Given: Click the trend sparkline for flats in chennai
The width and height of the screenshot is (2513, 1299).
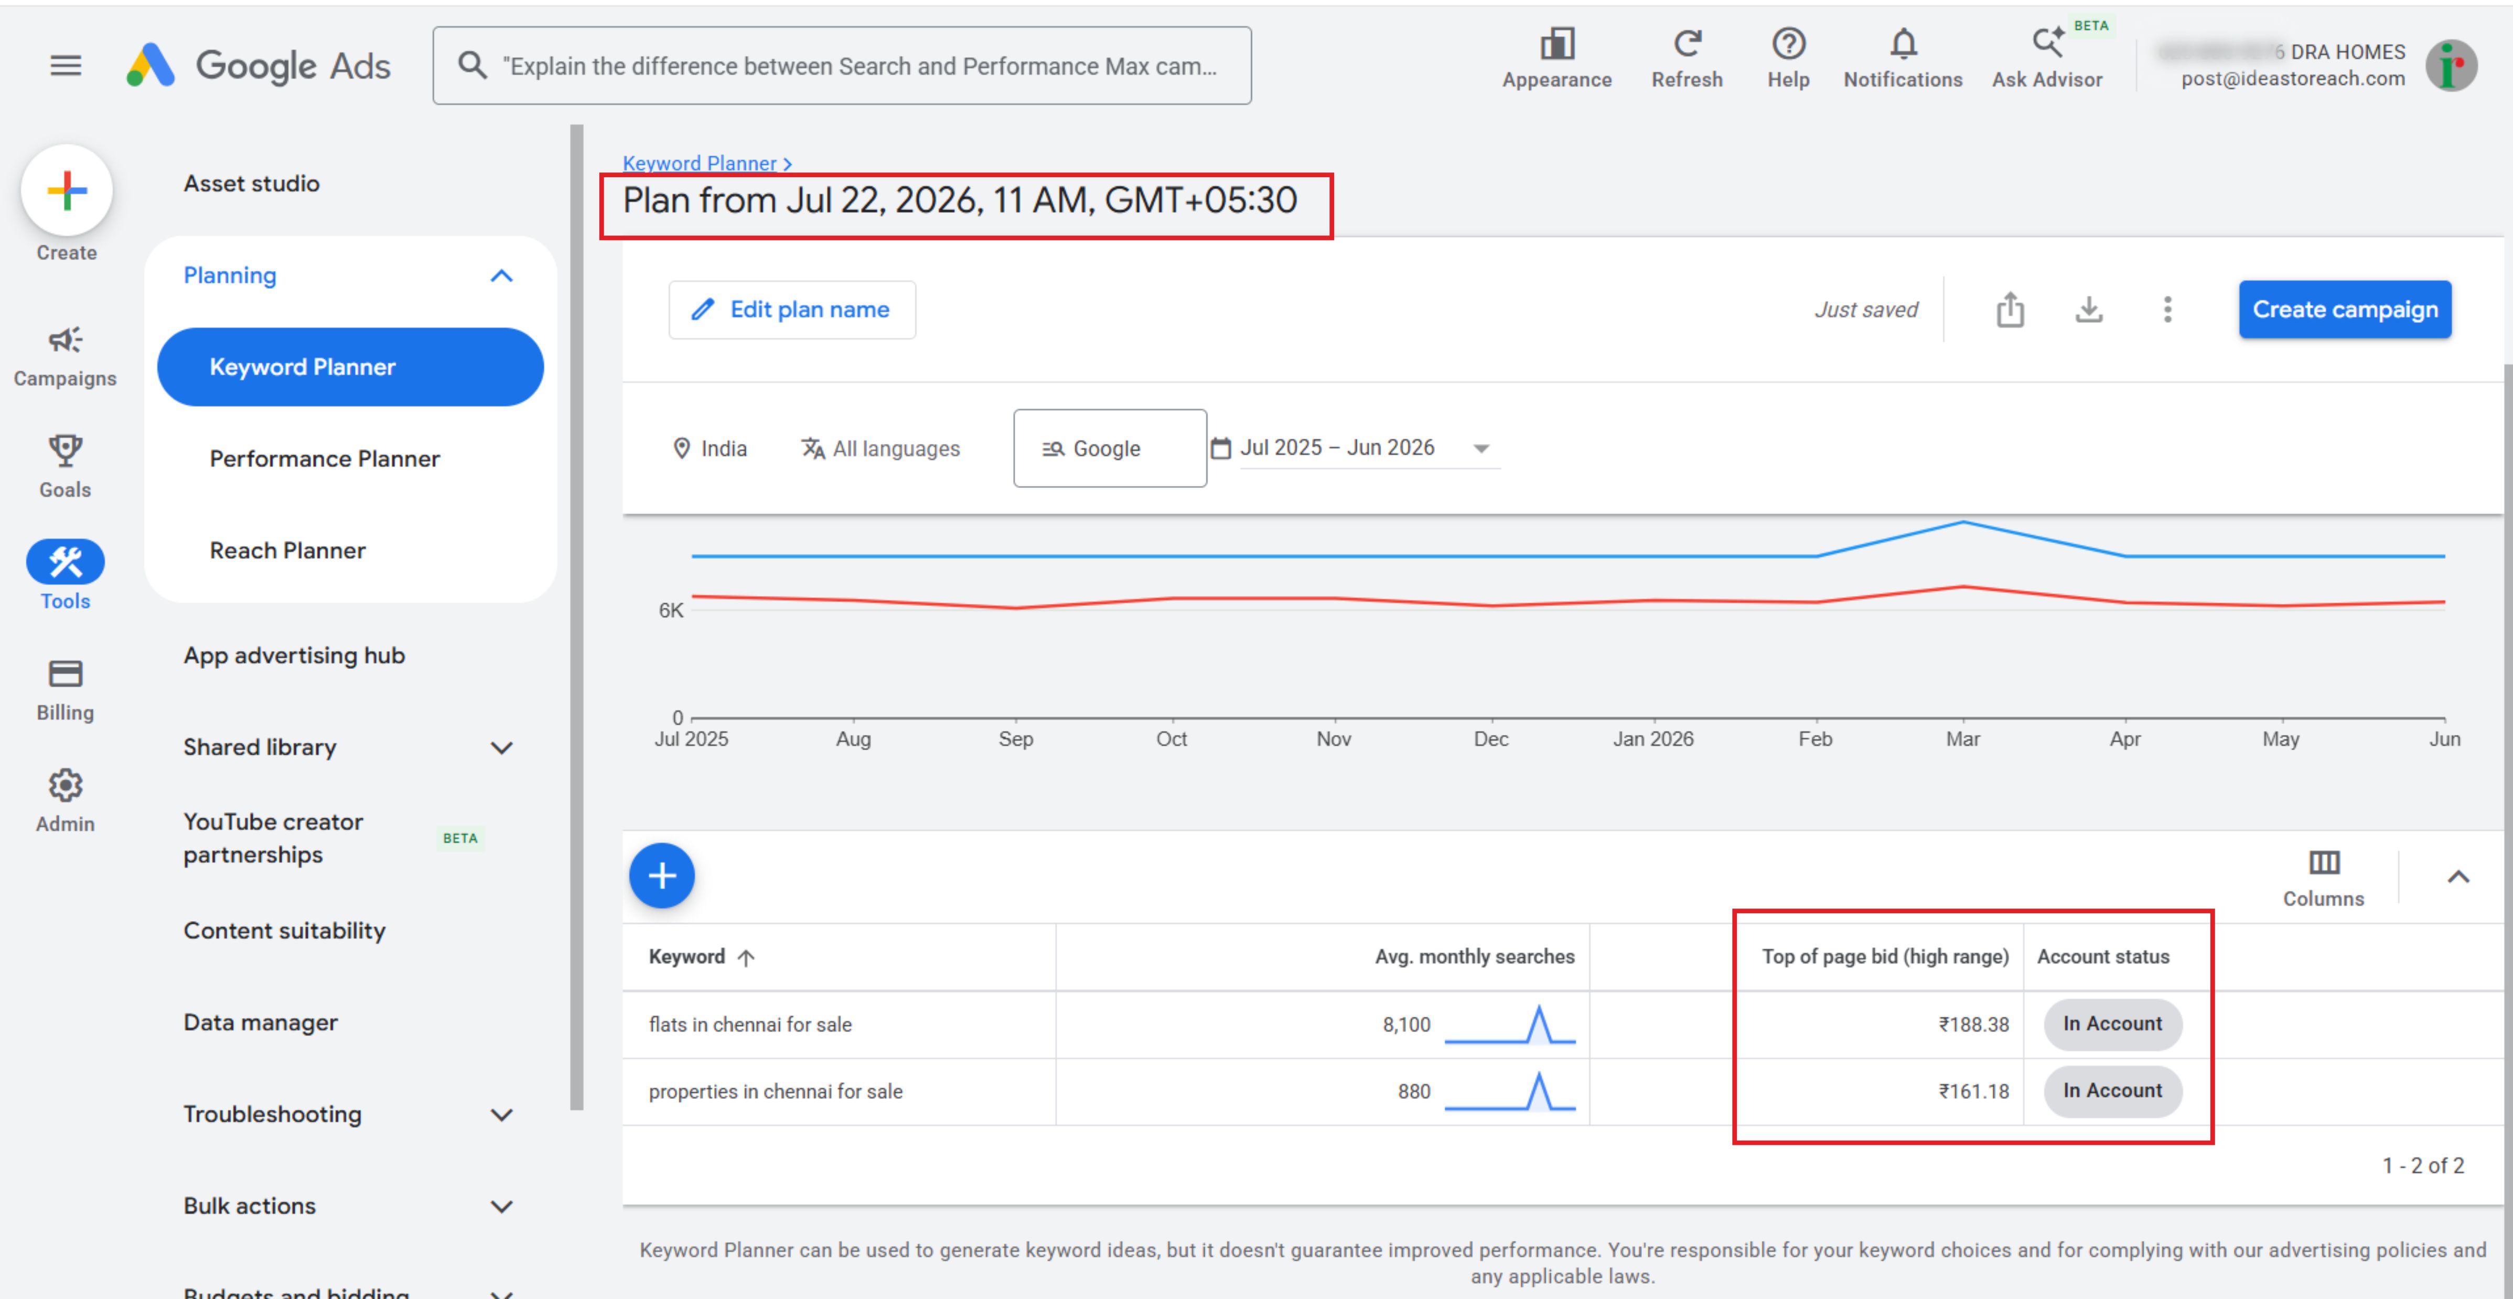Looking at the screenshot, I should tap(1509, 1025).
